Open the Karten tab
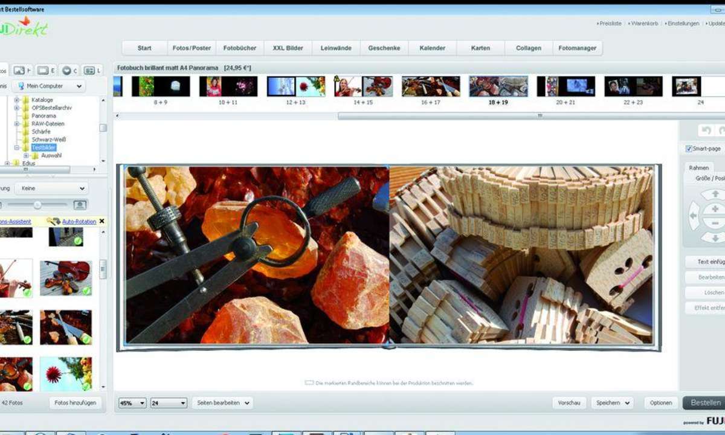Image resolution: width=725 pixels, height=435 pixels. [x=480, y=48]
